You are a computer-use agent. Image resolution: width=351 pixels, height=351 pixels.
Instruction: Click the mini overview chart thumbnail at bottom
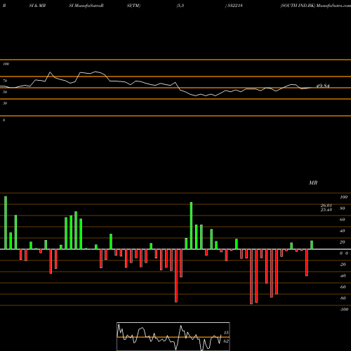173,336
